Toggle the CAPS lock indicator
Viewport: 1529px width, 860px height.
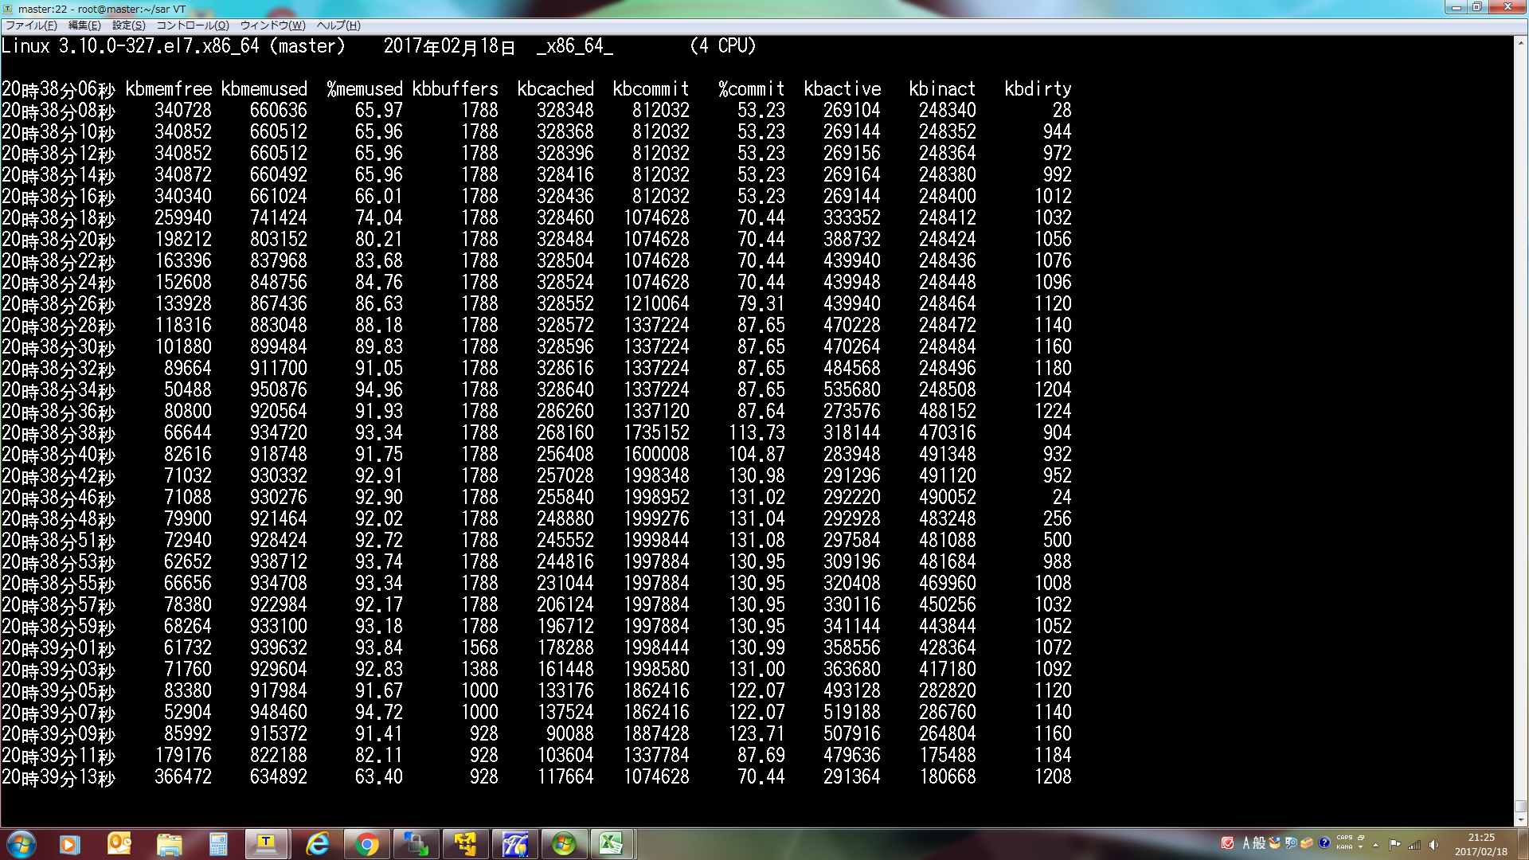point(1344,838)
